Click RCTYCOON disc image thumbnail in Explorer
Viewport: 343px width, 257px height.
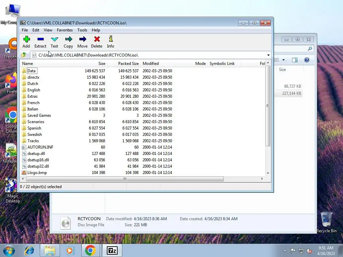[65, 223]
